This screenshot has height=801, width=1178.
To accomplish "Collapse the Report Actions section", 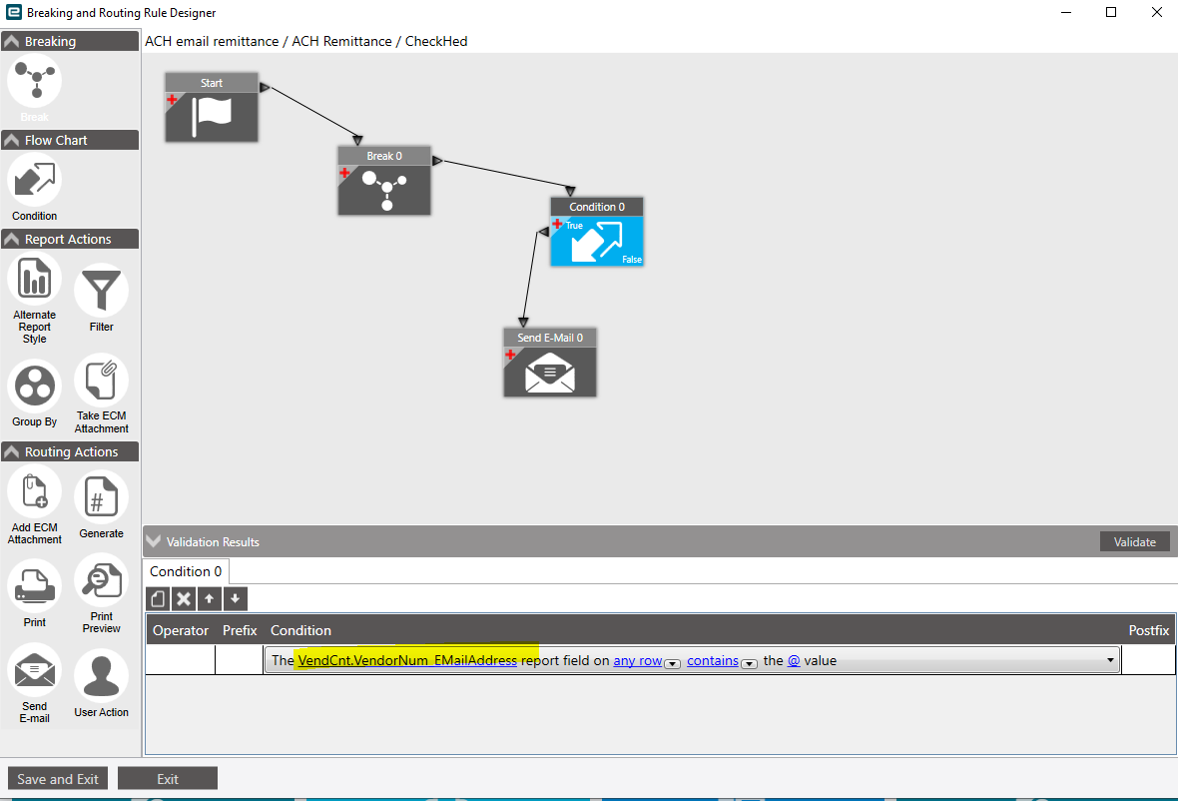I will pos(11,239).
